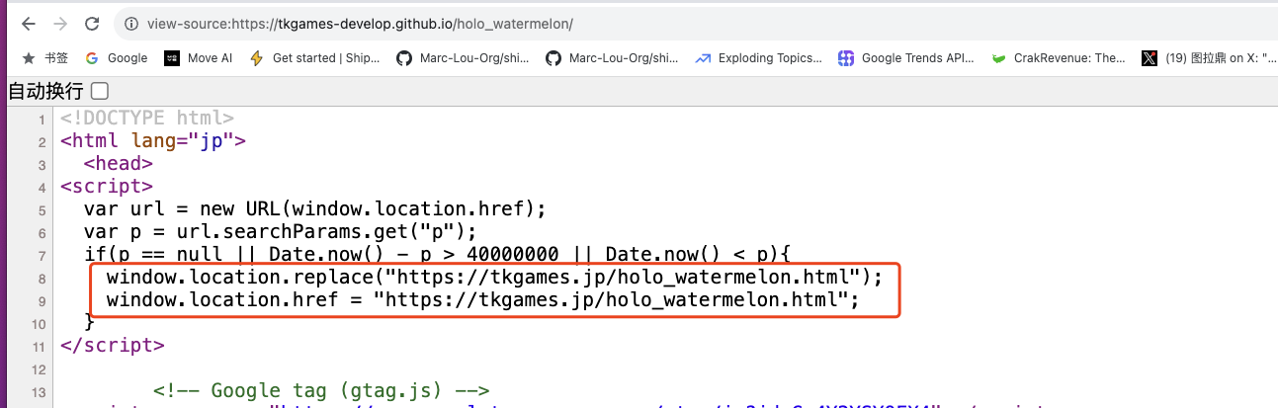Click the <!DOCTYPE html> line
The width and height of the screenshot is (1278, 408).
[x=147, y=120]
